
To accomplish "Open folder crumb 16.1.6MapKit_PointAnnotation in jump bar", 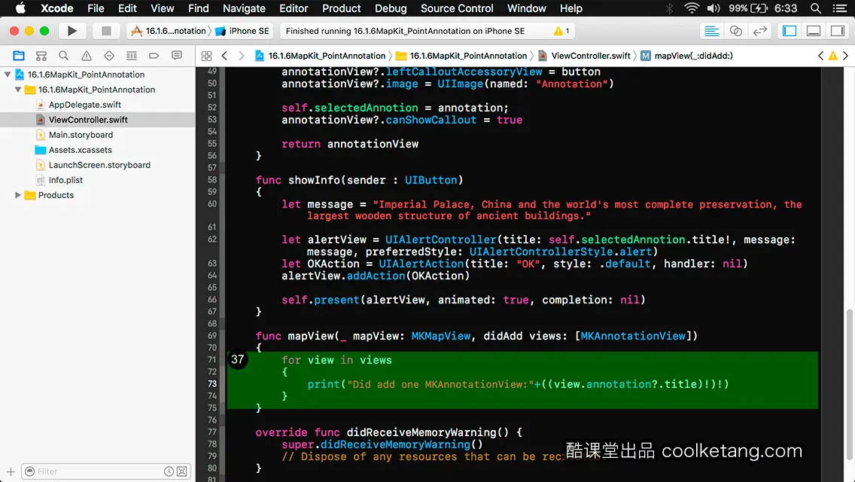I will pos(461,56).
